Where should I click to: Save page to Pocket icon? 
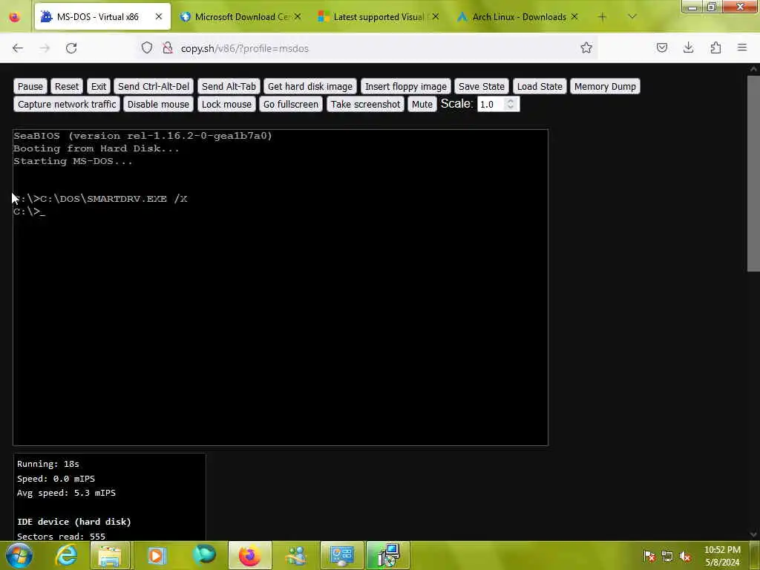point(662,47)
